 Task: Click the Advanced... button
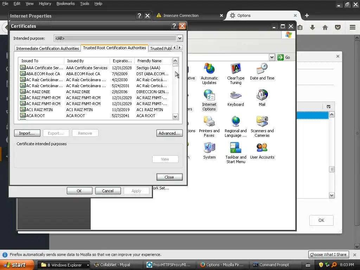click(169, 133)
